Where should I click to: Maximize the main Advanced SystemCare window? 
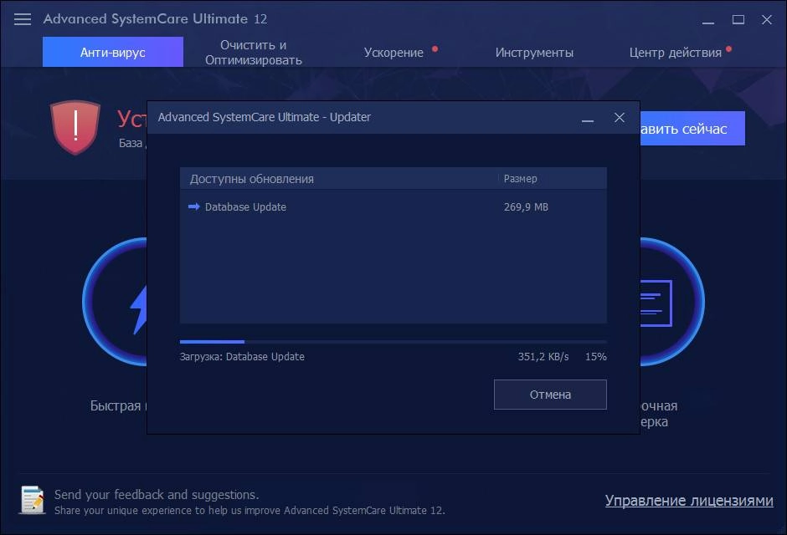[x=738, y=19]
